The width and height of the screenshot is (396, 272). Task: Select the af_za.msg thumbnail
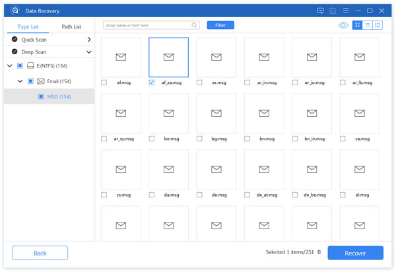[168, 57]
